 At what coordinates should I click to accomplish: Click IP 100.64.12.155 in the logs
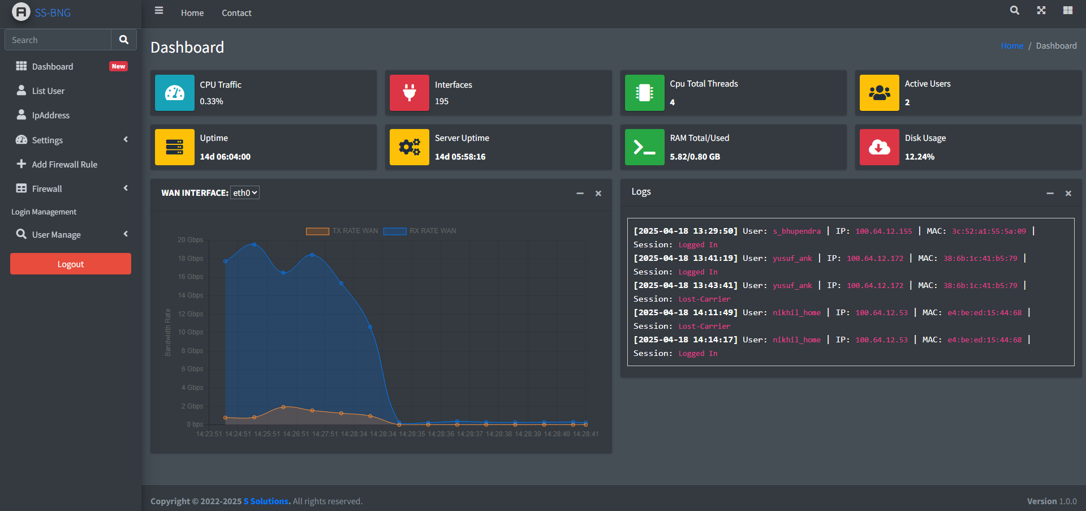pyautogui.click(x=884, y=231)
